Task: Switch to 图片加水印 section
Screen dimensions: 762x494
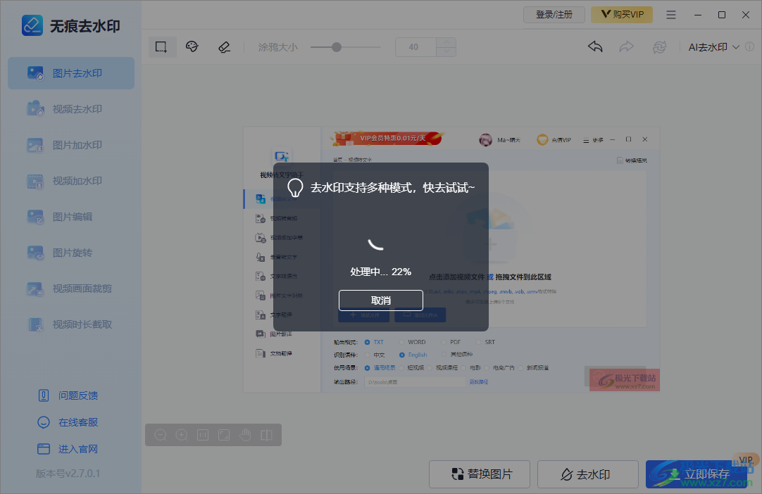Action: 71,145
